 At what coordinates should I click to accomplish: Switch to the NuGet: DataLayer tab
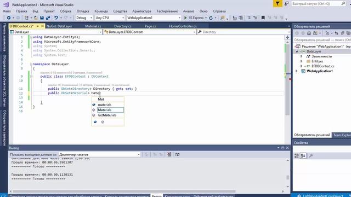pos(59,26)
